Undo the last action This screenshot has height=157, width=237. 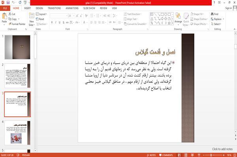click(13, 2)
